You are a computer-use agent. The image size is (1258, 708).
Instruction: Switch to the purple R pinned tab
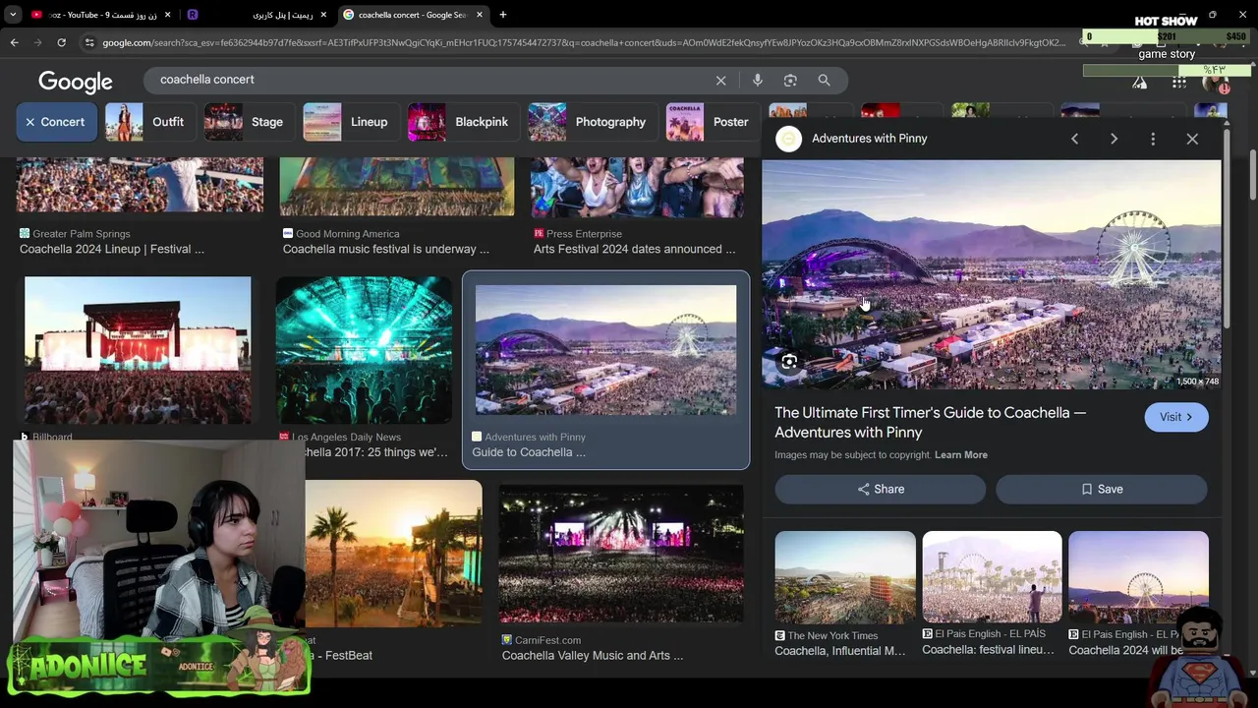click(193, 15)
